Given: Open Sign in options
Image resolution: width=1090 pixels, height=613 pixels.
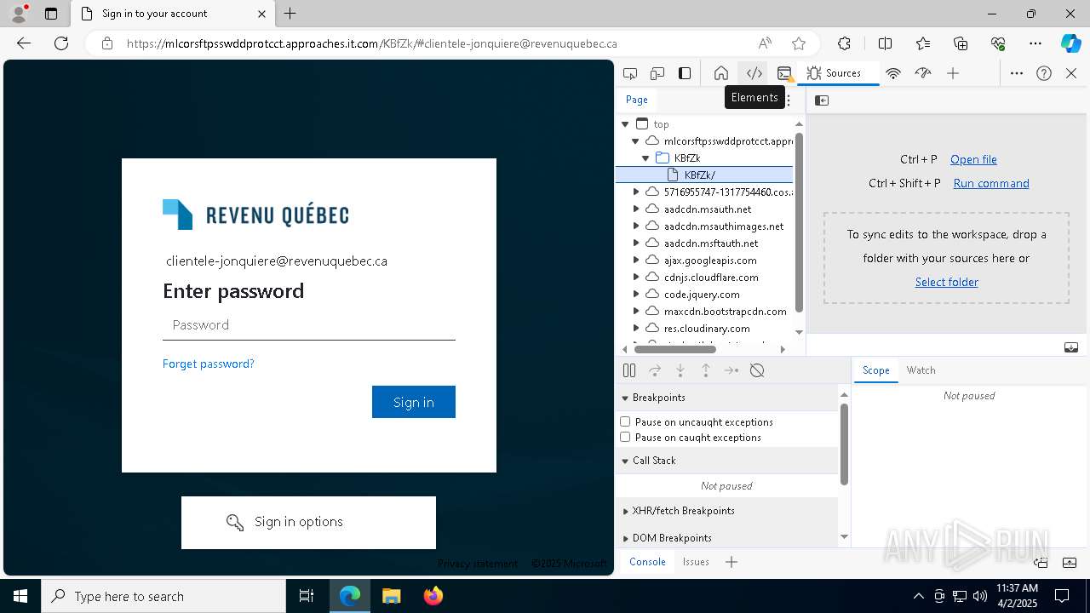Looking at the screenshot, I should pyautogui.click(x=308, y=522).
